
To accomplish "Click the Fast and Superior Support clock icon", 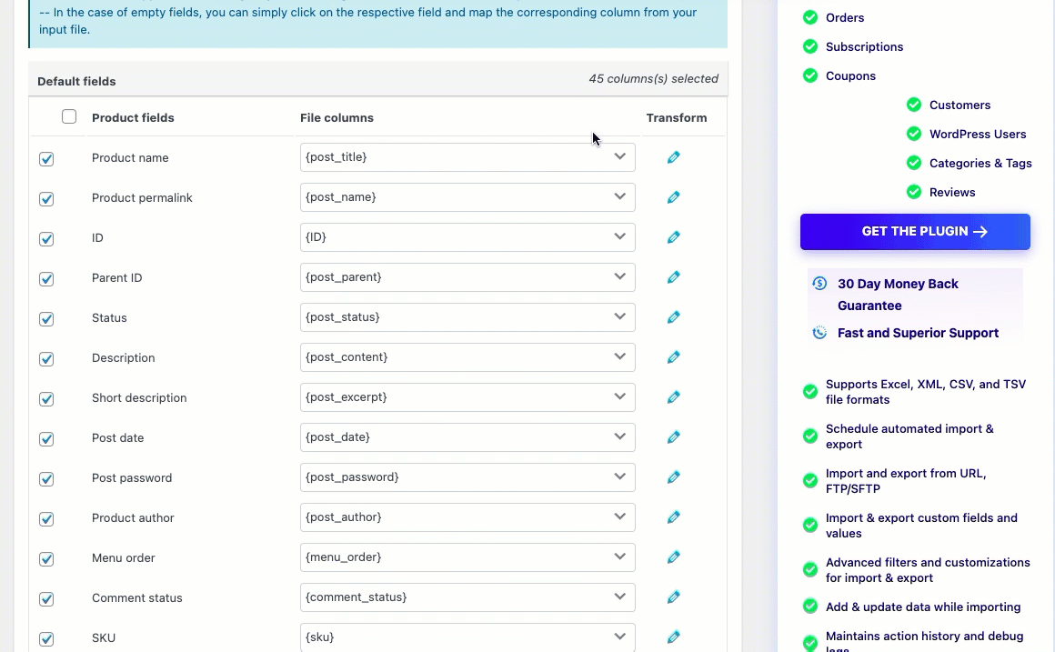I will (819, 333).
